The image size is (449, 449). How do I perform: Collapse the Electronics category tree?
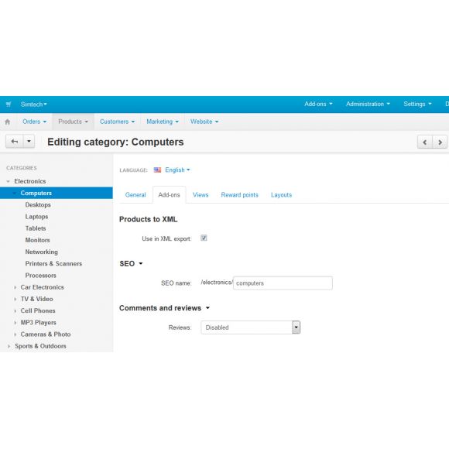(8, 182)
